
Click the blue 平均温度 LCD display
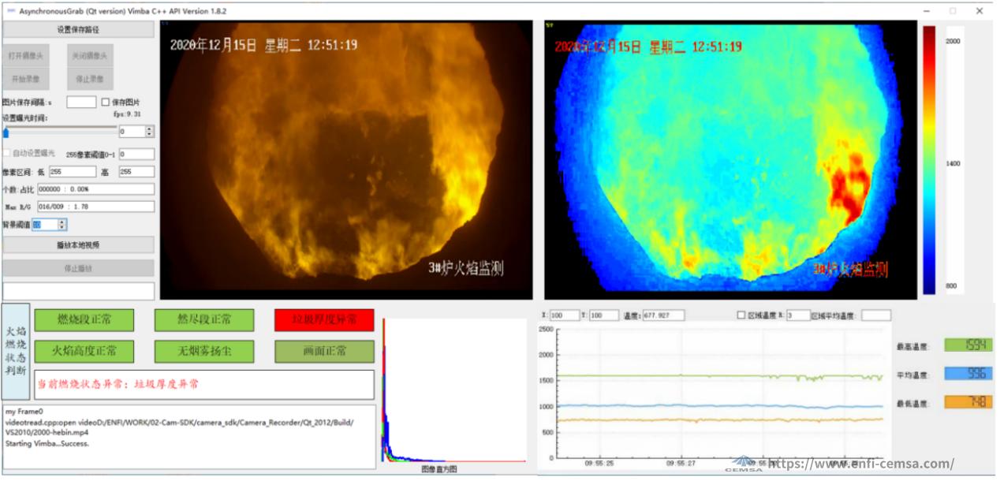point(968,374)
